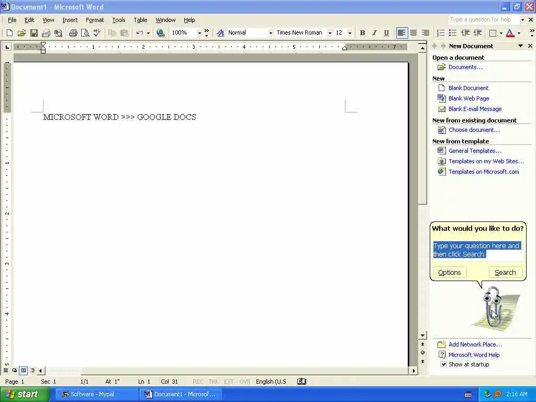Click Blank E-mail Message link

(x=475, y=109)
